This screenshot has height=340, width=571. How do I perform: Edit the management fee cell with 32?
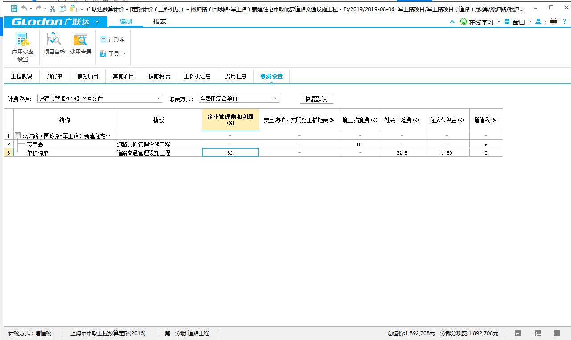point(230,152)
